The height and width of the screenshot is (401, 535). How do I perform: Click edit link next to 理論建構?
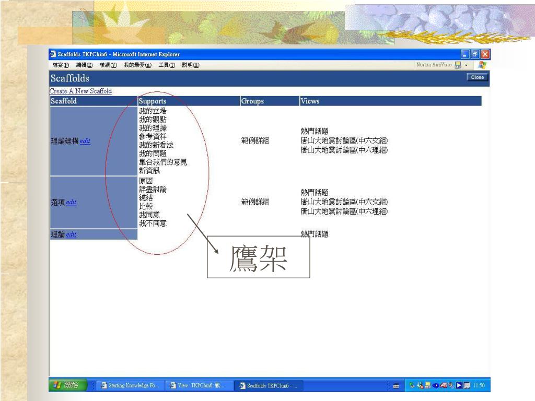coord(85,141)
